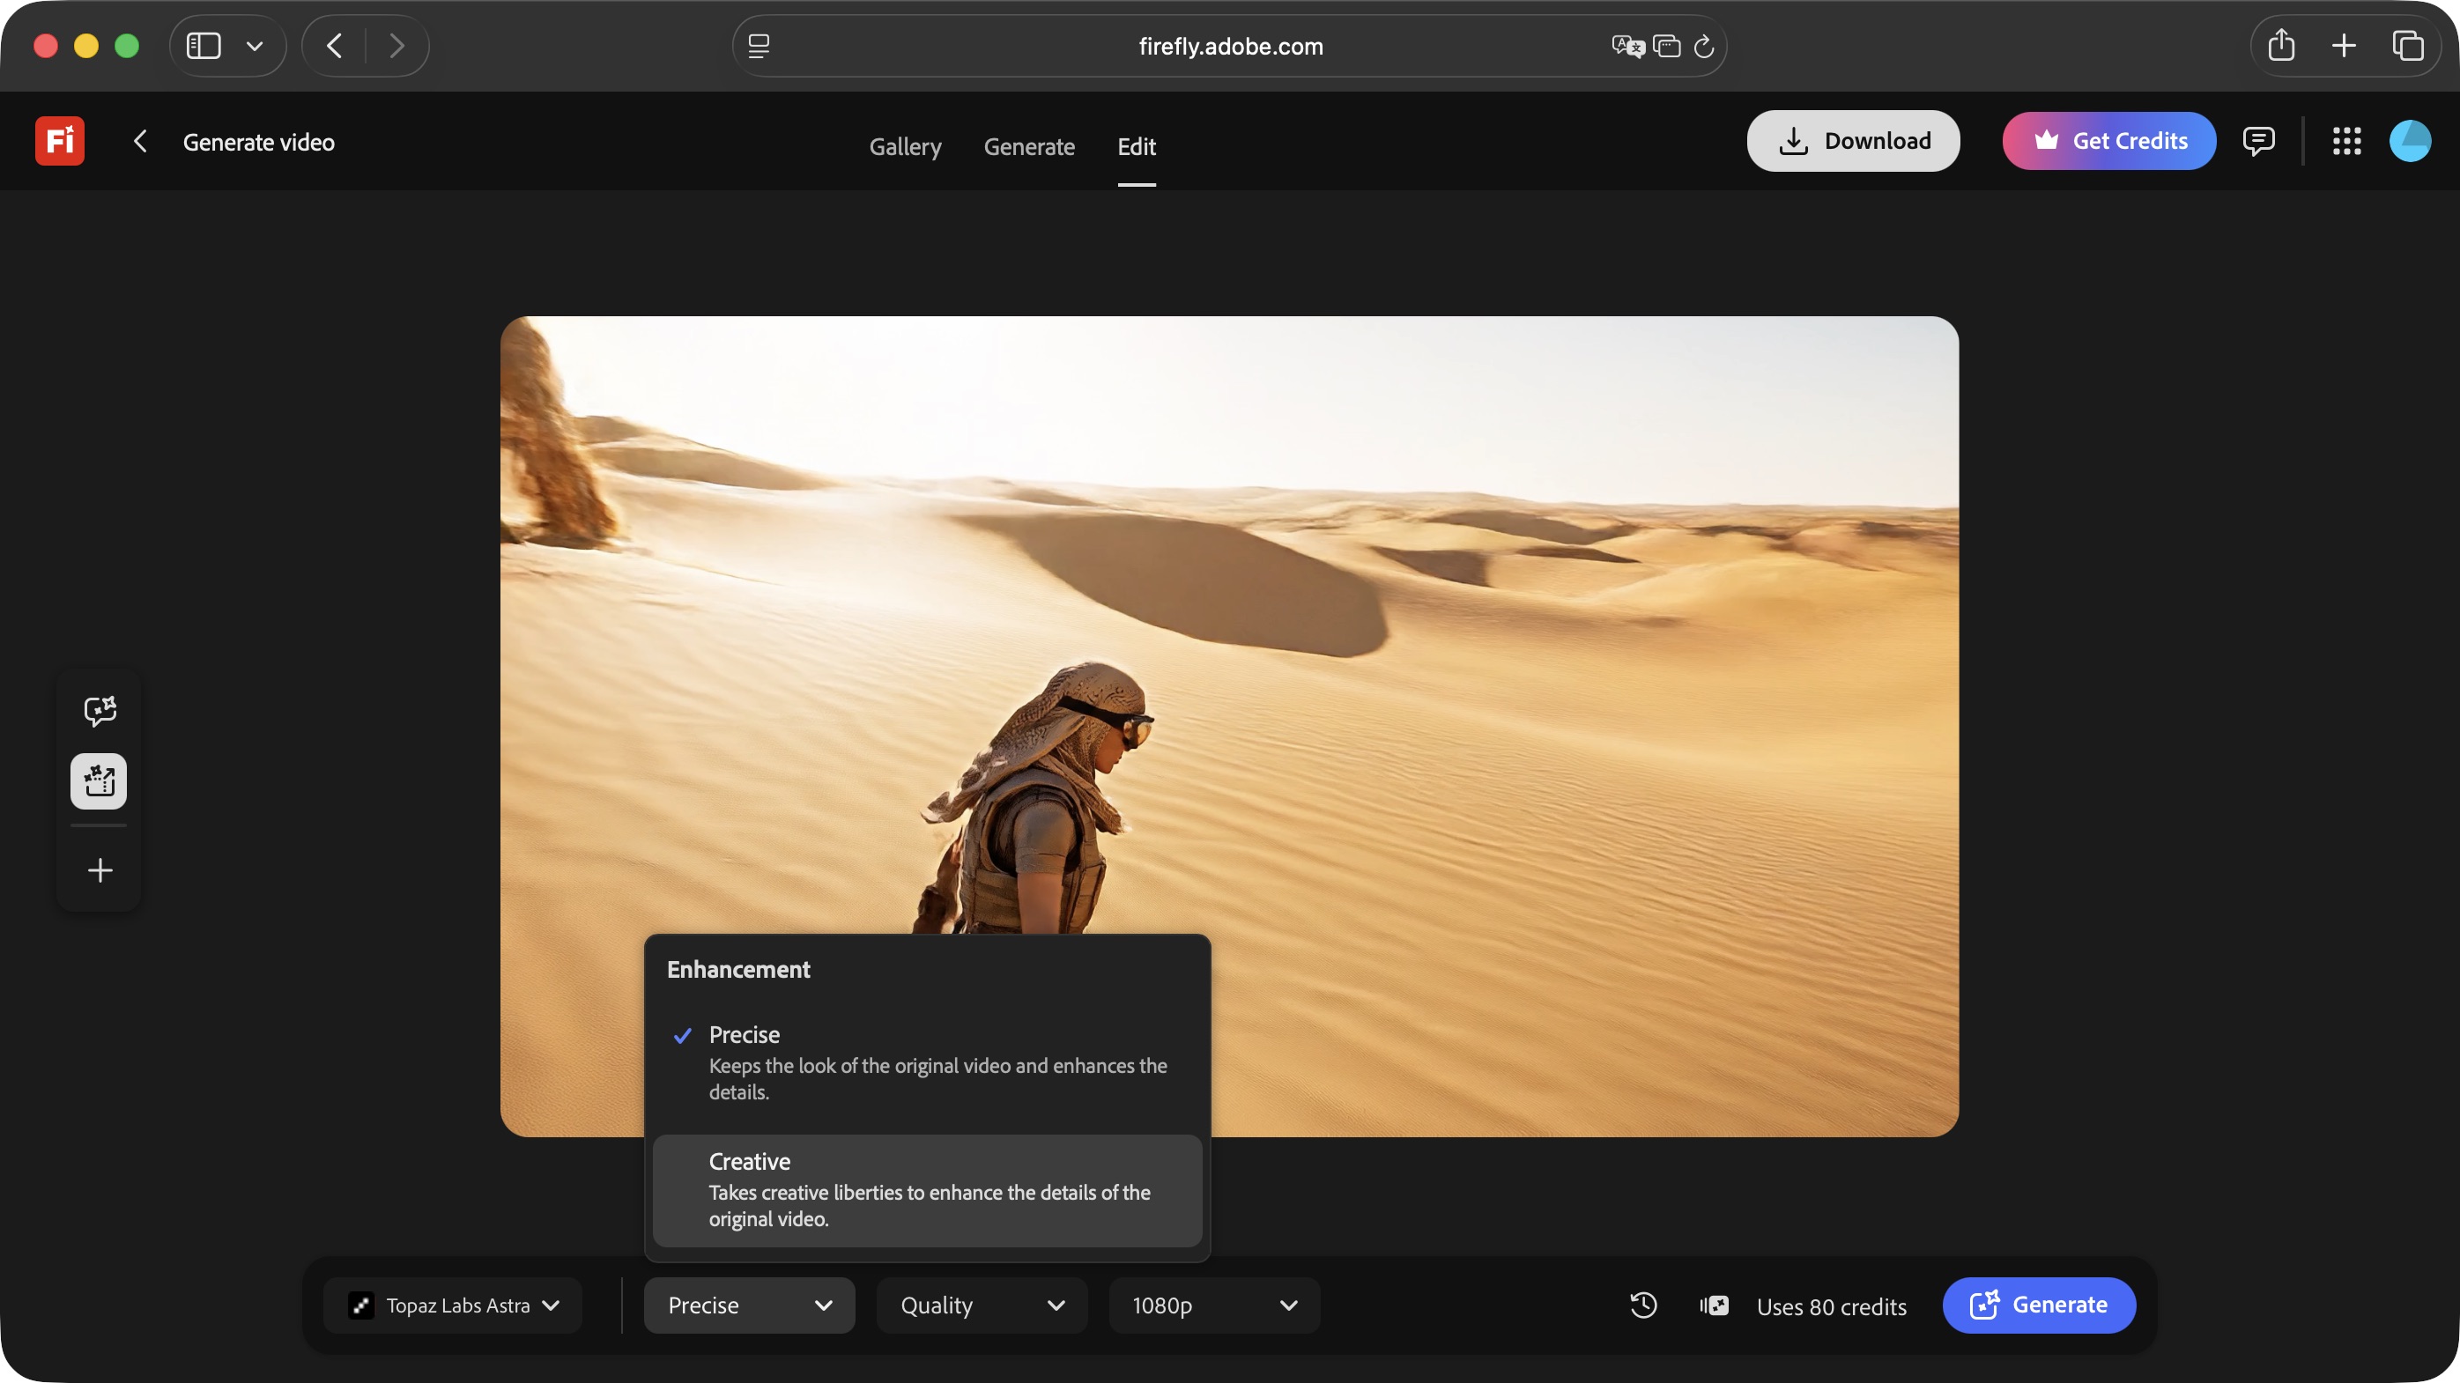Select the video upscale tool in sidebar
This screenshot has height=1383, width=2460.
[100, 780]
